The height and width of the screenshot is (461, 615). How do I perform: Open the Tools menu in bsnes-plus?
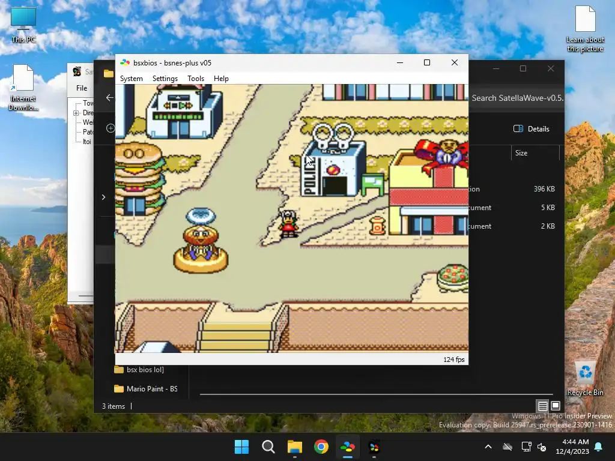[196, 79]
